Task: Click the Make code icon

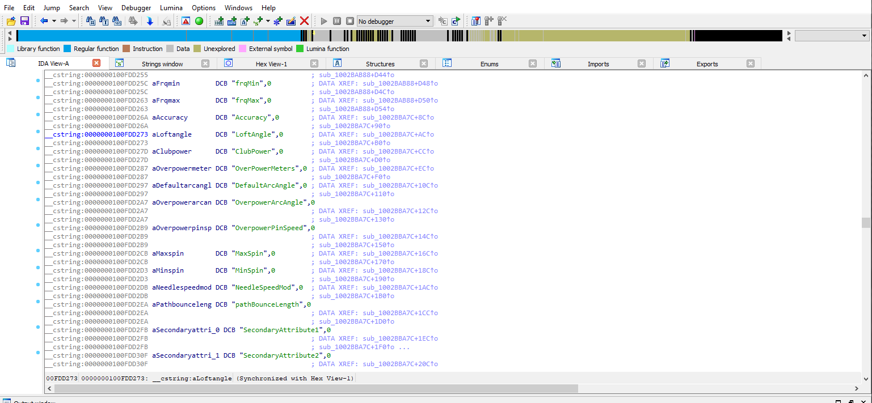Action: coord(219,21)
